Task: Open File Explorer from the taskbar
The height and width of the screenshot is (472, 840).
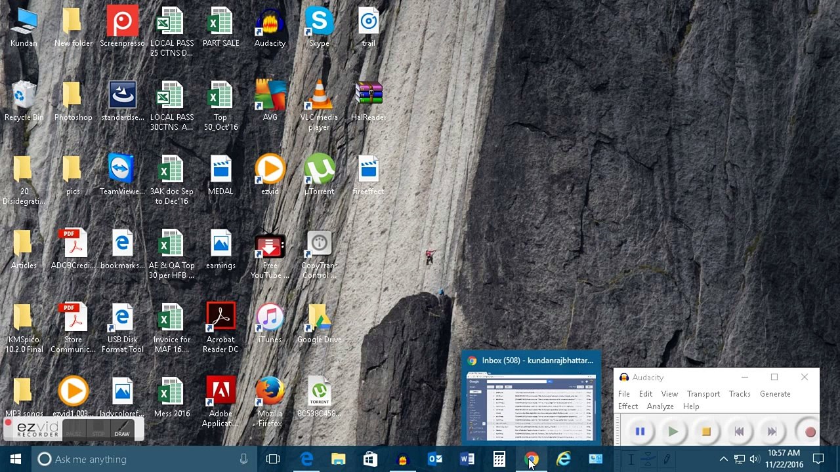Action: 338,459
